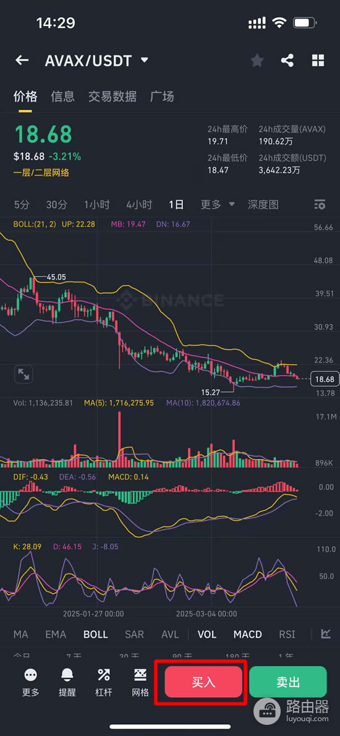Screen dimensions: 340x736
Task: Open AVAX/USDT pair selector dropdown
Action: pyautogui.click(x=96, y=61)
